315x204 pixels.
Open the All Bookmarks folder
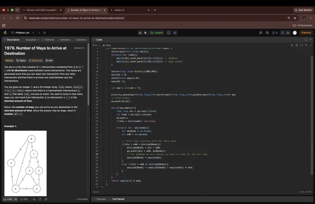pyautogui.click(x=302, y=25)
